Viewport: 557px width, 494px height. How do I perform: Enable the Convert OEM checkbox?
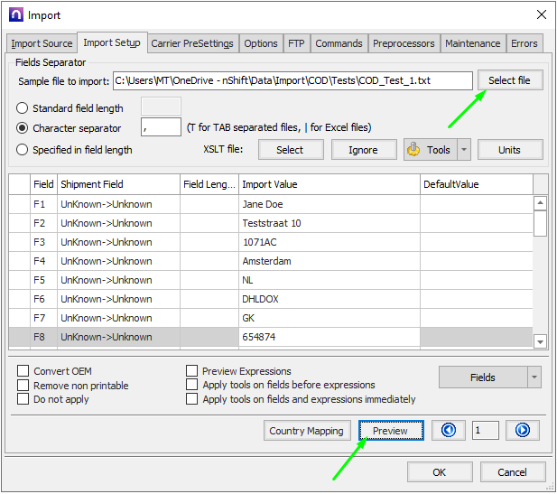tap(23, 371)
